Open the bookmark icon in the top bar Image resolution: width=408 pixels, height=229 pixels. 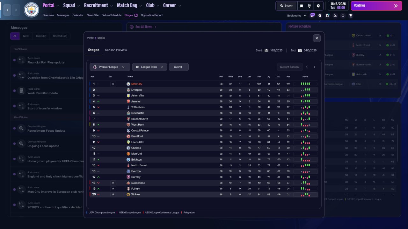tap(302, 6)
